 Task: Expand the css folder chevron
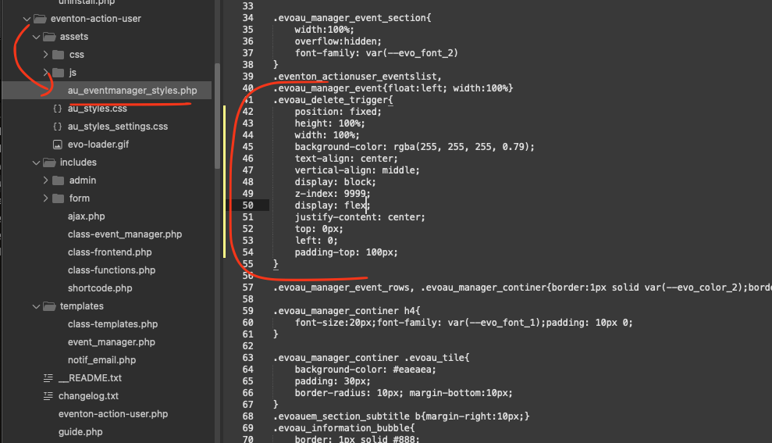point(45,54)
